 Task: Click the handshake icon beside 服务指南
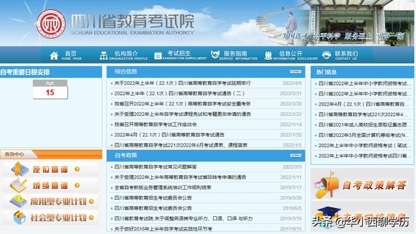[215, 55]
